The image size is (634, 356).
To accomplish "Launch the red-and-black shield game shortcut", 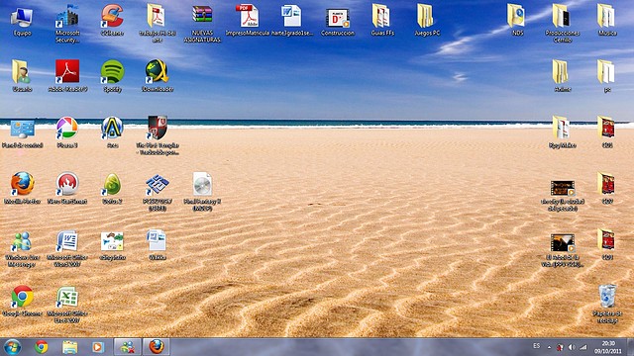I will [x=157, y=128].
